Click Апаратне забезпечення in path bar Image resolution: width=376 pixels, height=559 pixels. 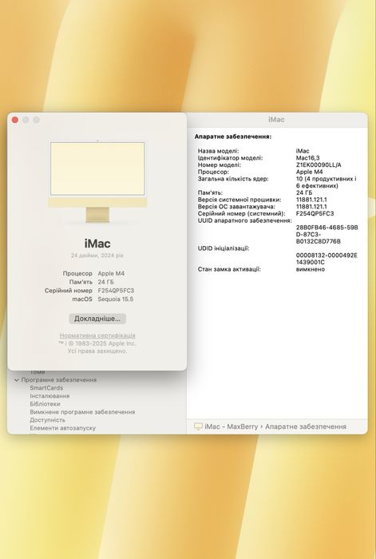306,426
